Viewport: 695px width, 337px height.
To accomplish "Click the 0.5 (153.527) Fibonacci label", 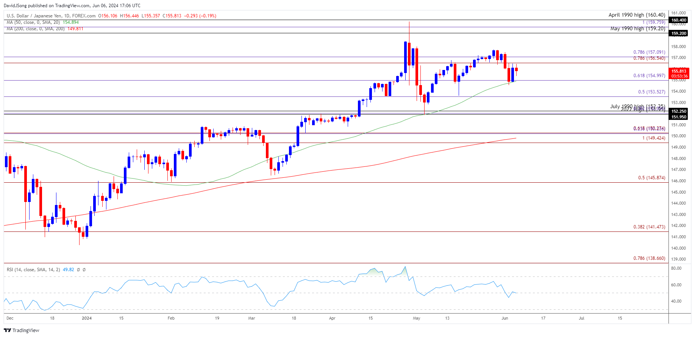I will pyautogui.click(x=651, y=92).
